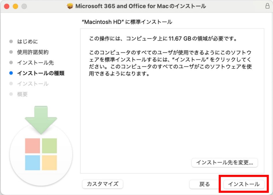This screenshot has height=195, width=273.
Task: Click the dimmed 概要 step
Action: pos(22,94)
